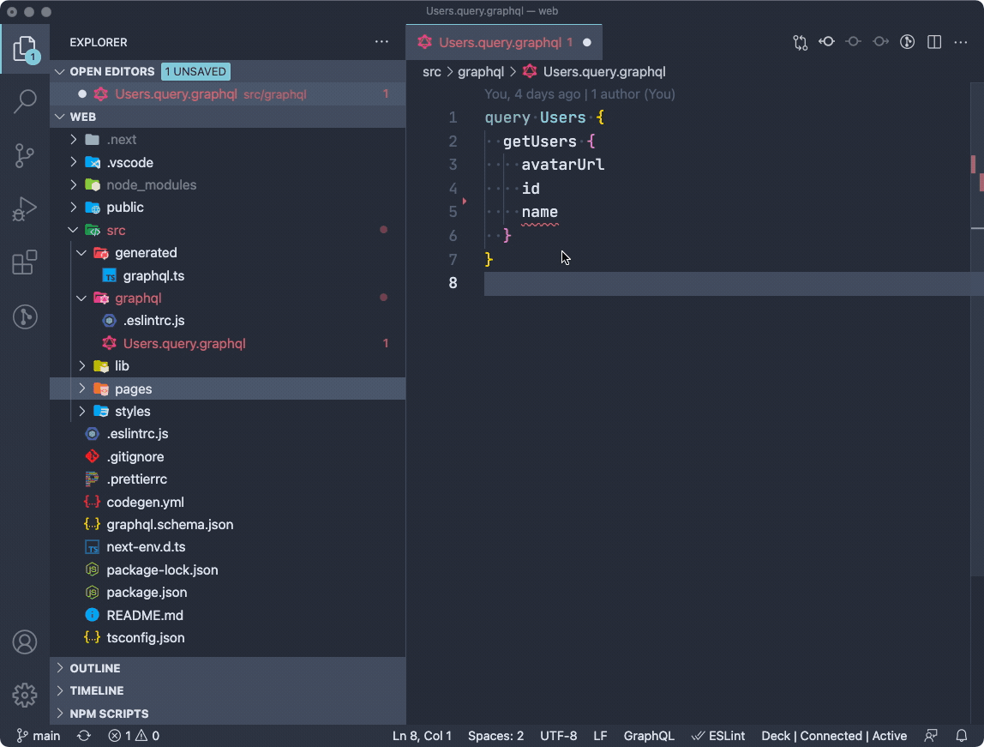Viewport: 984px width, 747px height.
Task: Open the Search view
Action: click(x=25, y=101)
